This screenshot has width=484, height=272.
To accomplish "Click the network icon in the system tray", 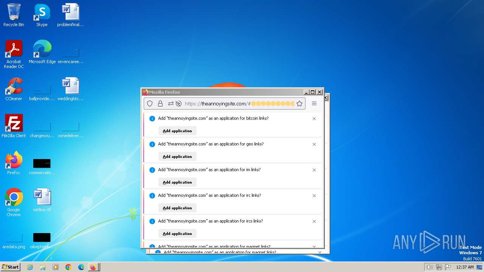I will 439,267.
